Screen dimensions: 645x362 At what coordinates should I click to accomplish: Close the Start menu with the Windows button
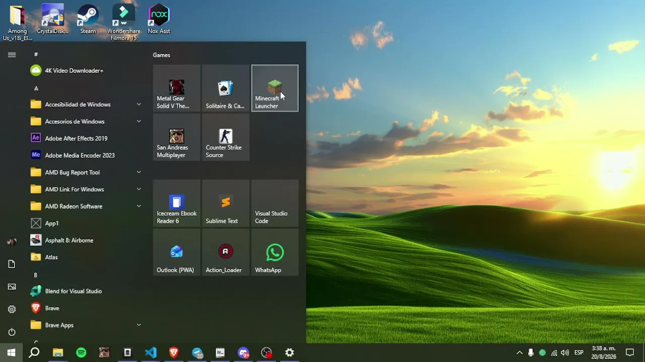(x=11, y=352)
